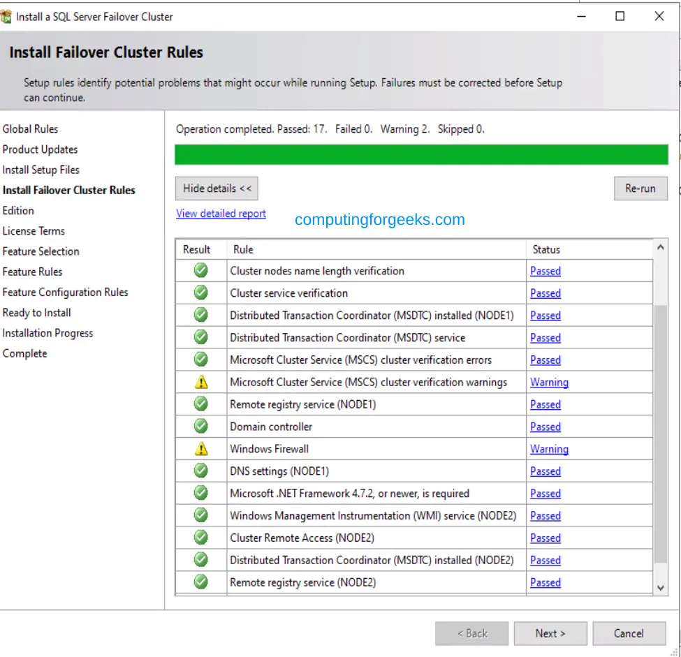Viewport: 681px width, 657px height.
Task: Click check icon for DNS settings (NODE1)
Action: 200,471
